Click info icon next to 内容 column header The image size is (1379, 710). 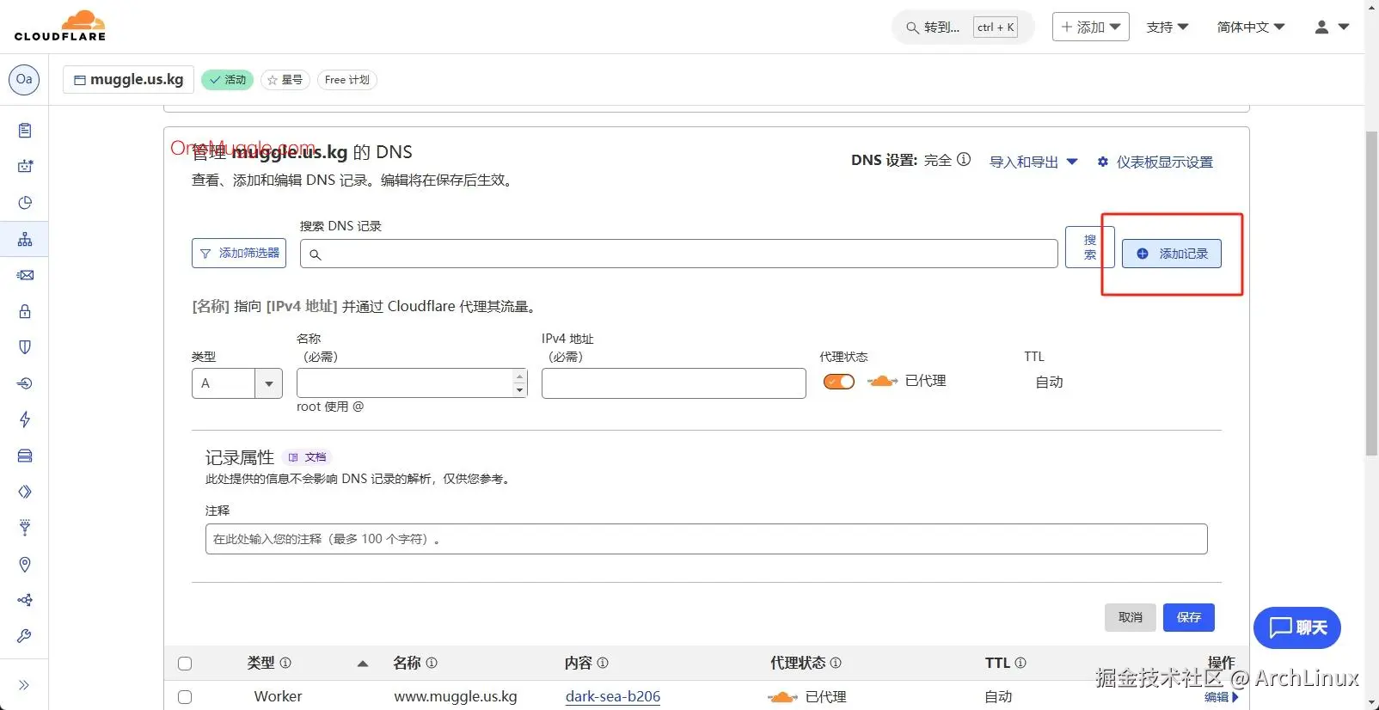pos(603,663)
